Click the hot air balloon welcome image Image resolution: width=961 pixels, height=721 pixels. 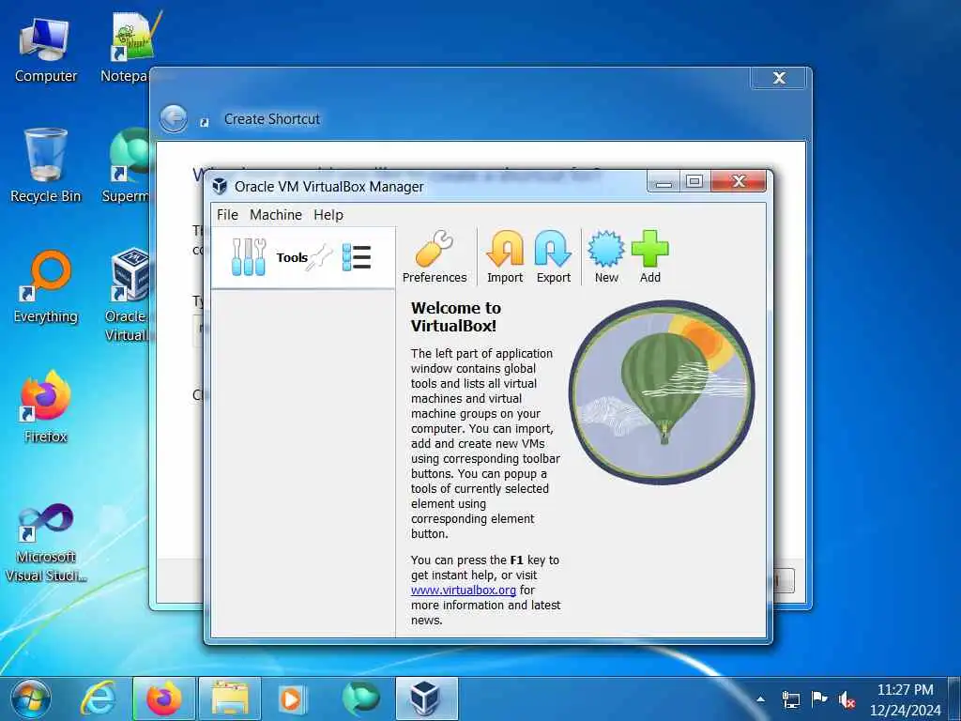662,392
